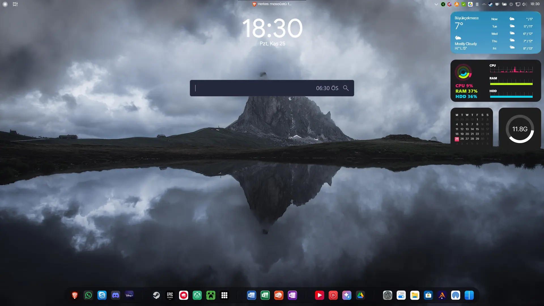The image size is (544, 306).
Task: Open Skype in the dock
Action: (102, 295)
